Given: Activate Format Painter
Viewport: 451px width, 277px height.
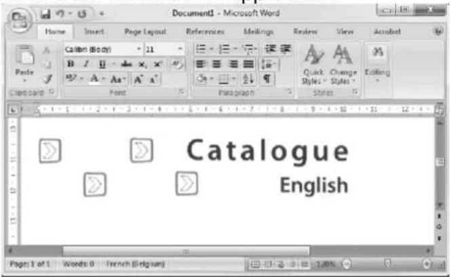Looking at the screenshot, I should pyautogui.click(x=47, y=79).
